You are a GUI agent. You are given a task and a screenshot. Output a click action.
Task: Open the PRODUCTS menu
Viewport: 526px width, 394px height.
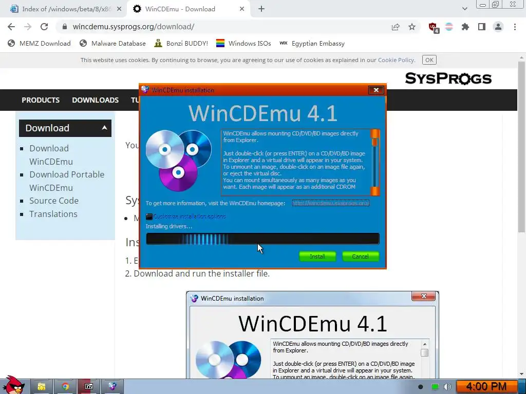tap(41, 100)
